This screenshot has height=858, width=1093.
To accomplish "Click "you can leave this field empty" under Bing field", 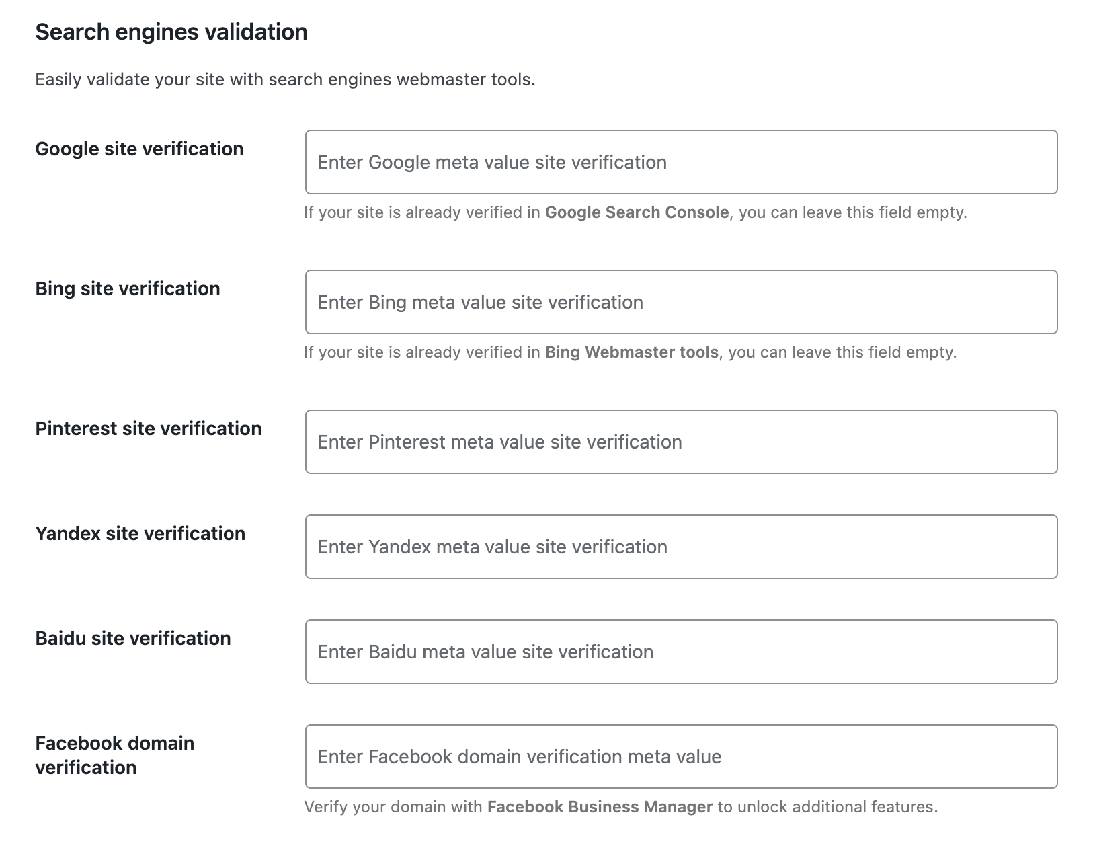I will pos(842,352).
